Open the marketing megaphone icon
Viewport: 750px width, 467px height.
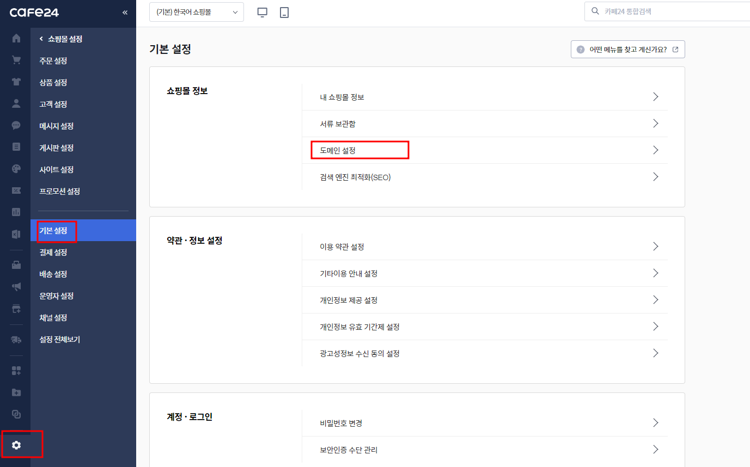[16, 286]
